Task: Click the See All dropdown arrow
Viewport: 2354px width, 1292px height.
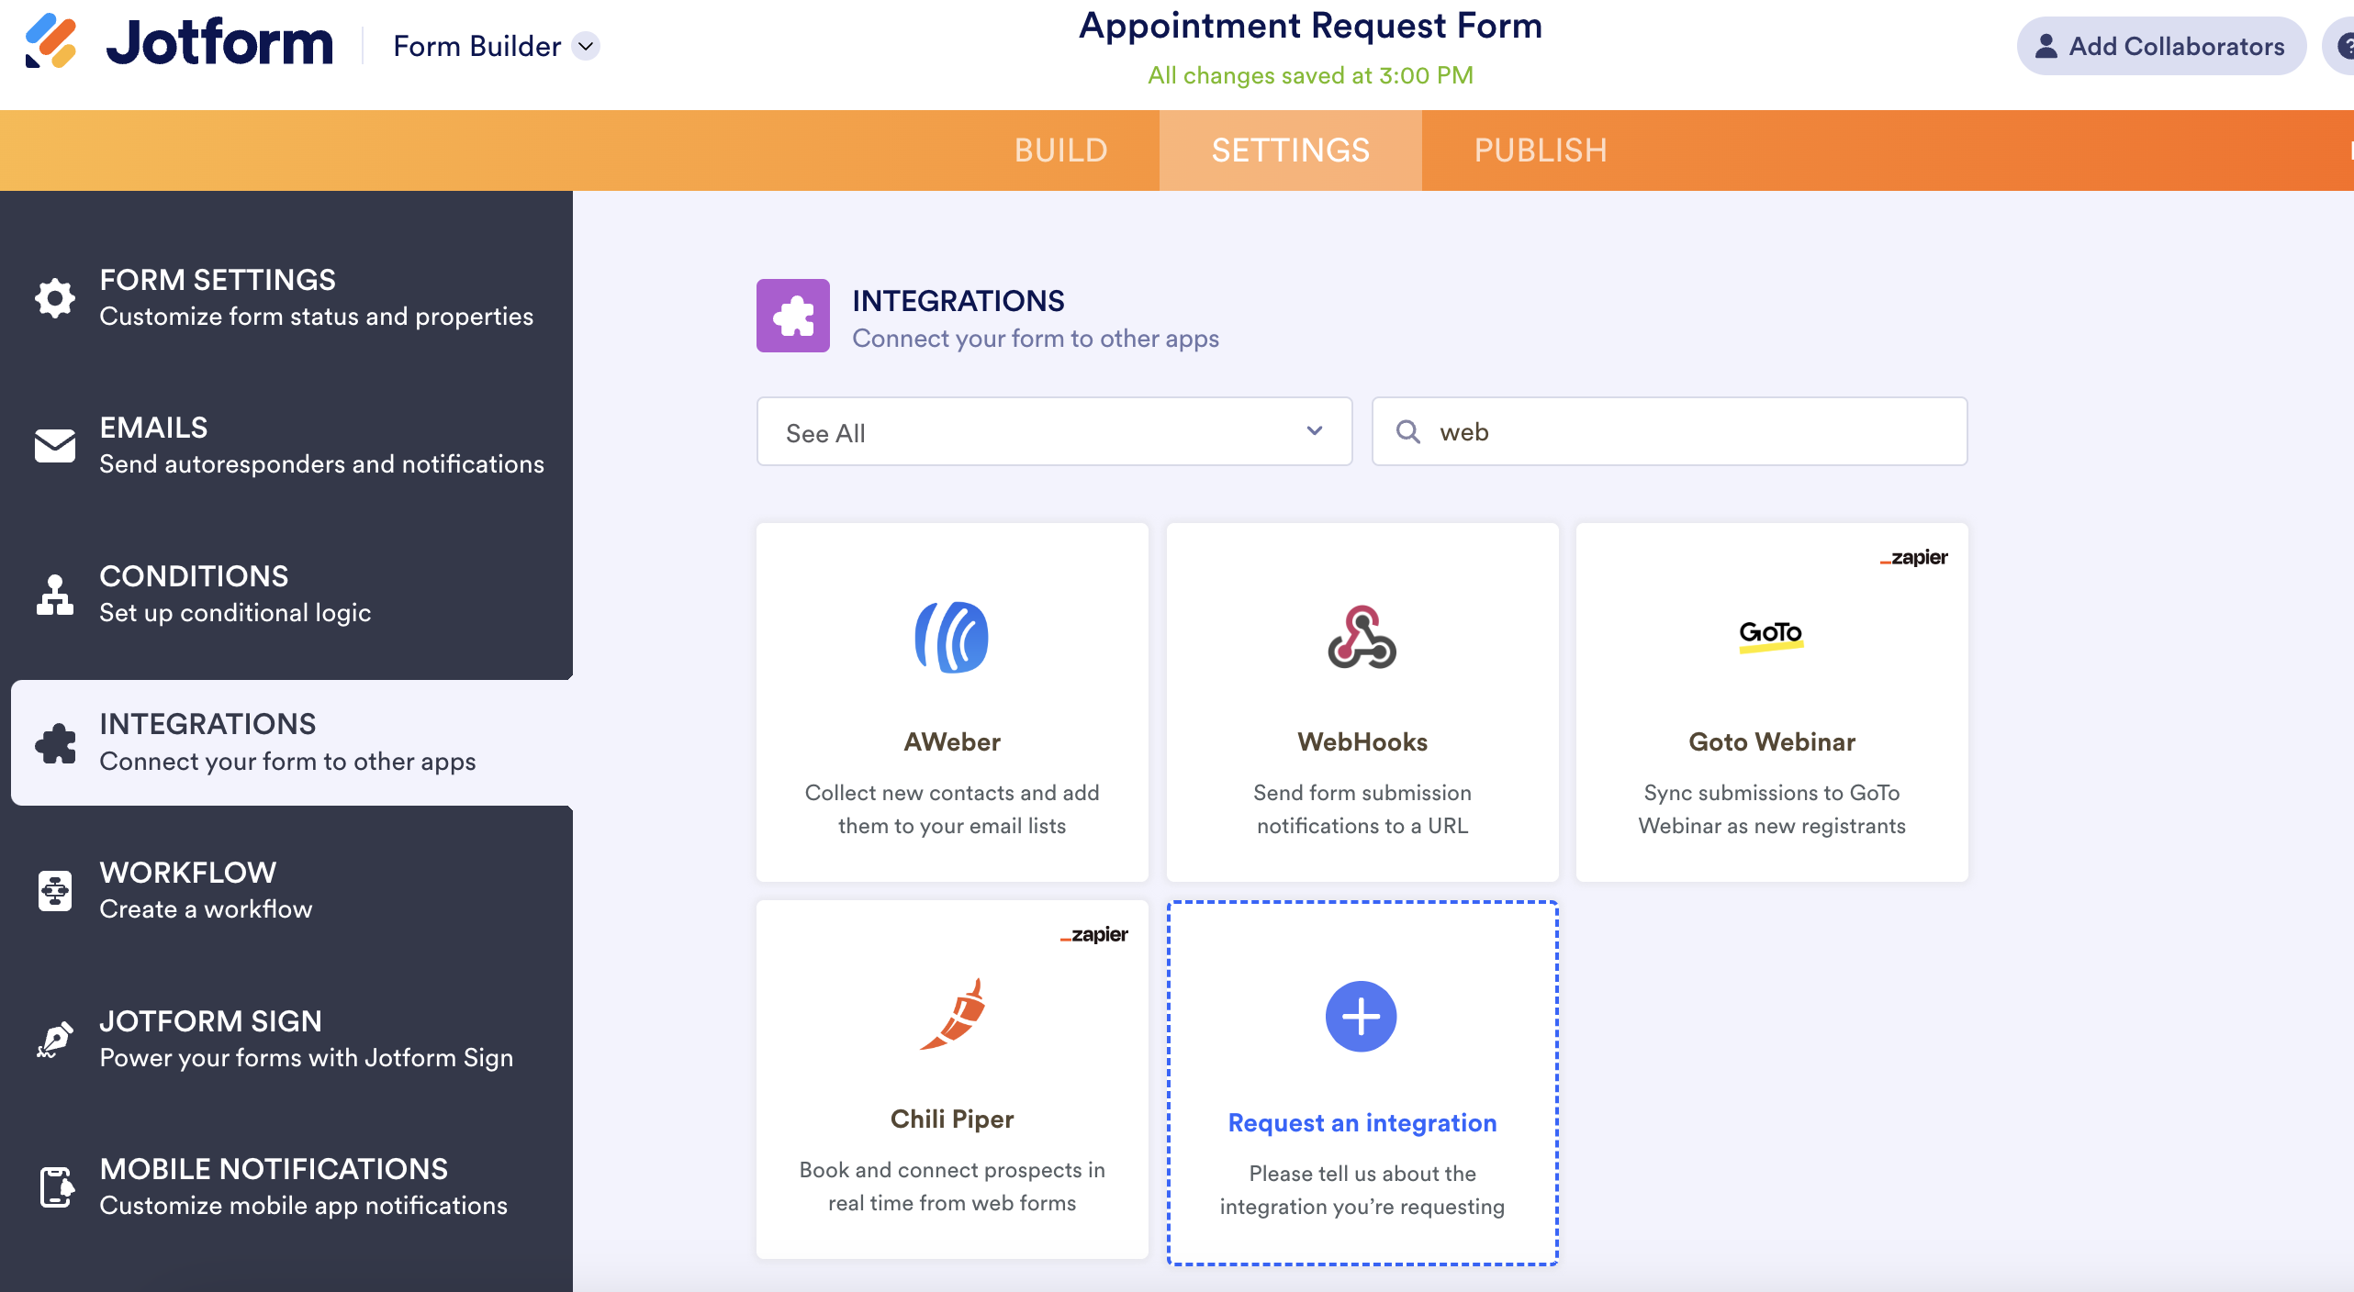Action: point(1315,430)
